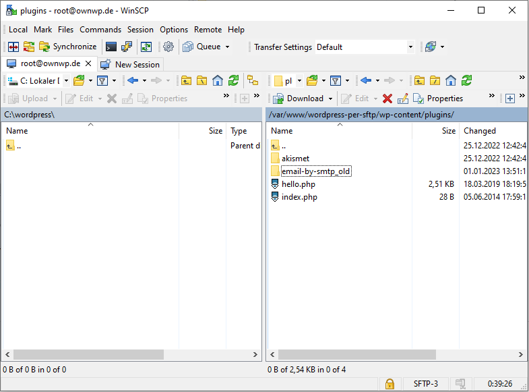Open the Help menu

pyautogui.click(x=236, y=30)
